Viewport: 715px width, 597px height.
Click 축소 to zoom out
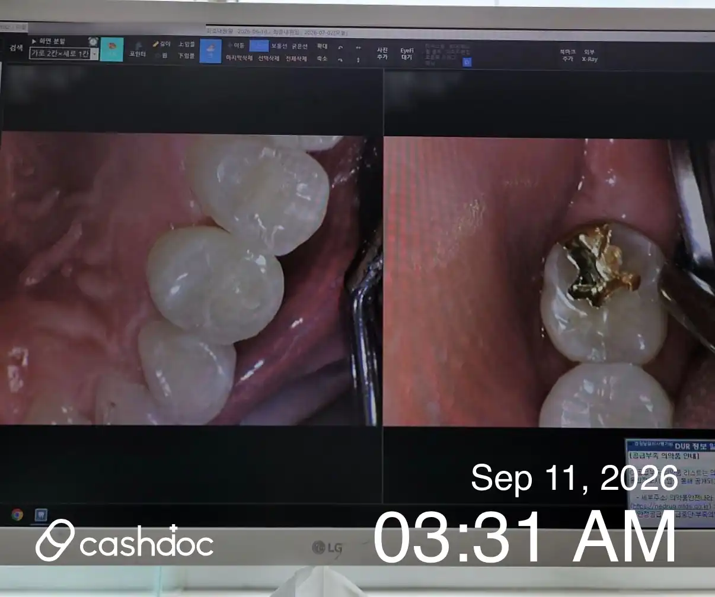pyautogui.click(x=322, y=58)
